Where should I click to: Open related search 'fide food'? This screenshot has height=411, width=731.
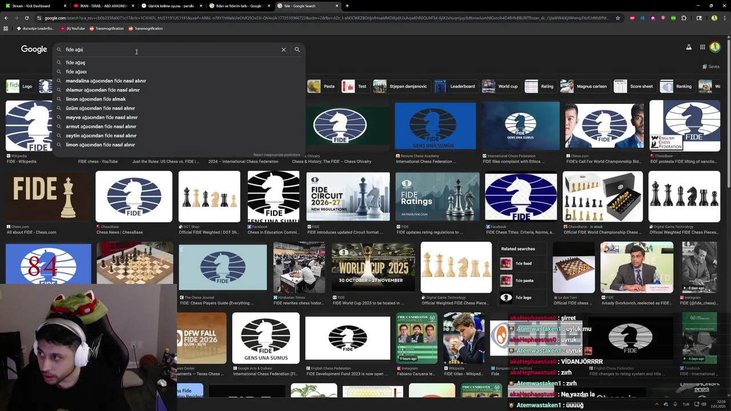click(x=523, y=264)
